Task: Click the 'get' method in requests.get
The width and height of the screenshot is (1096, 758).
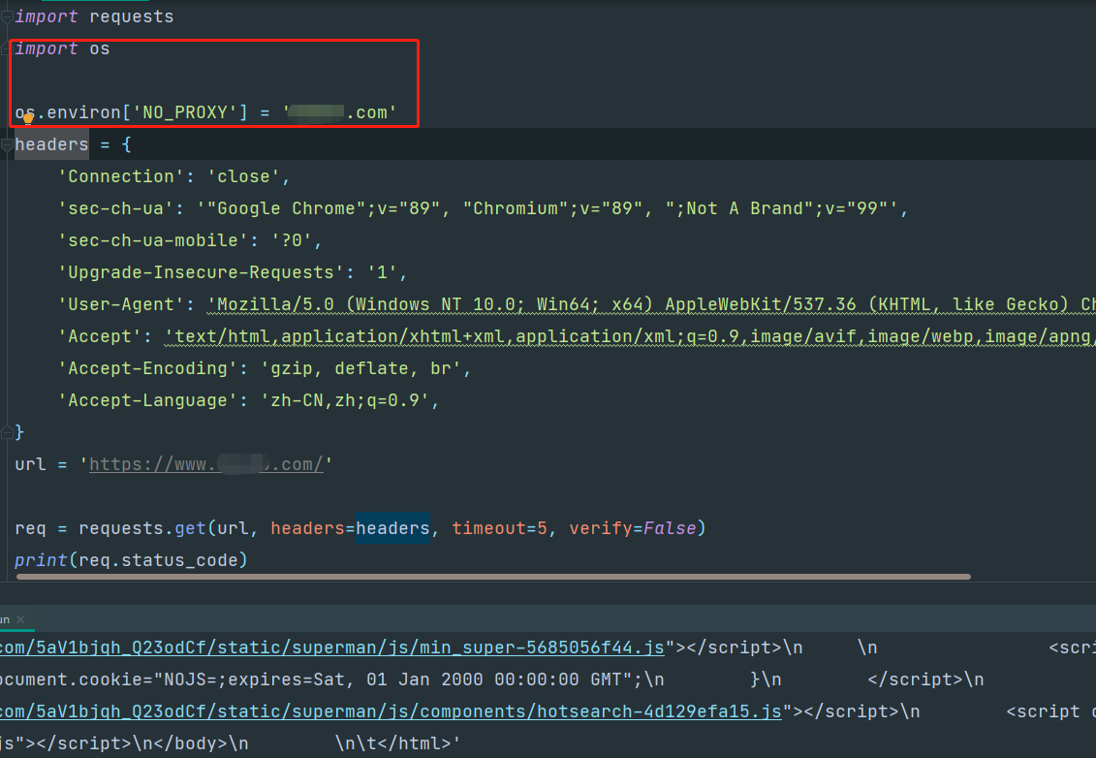Action: (x=190, y=528)
